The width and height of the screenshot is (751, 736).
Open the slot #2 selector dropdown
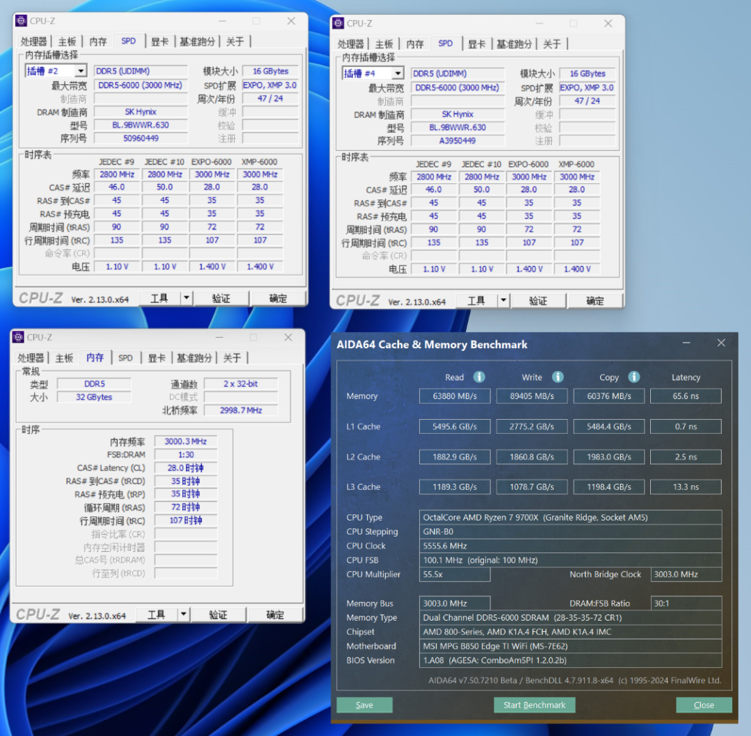(x=81, y=71)
